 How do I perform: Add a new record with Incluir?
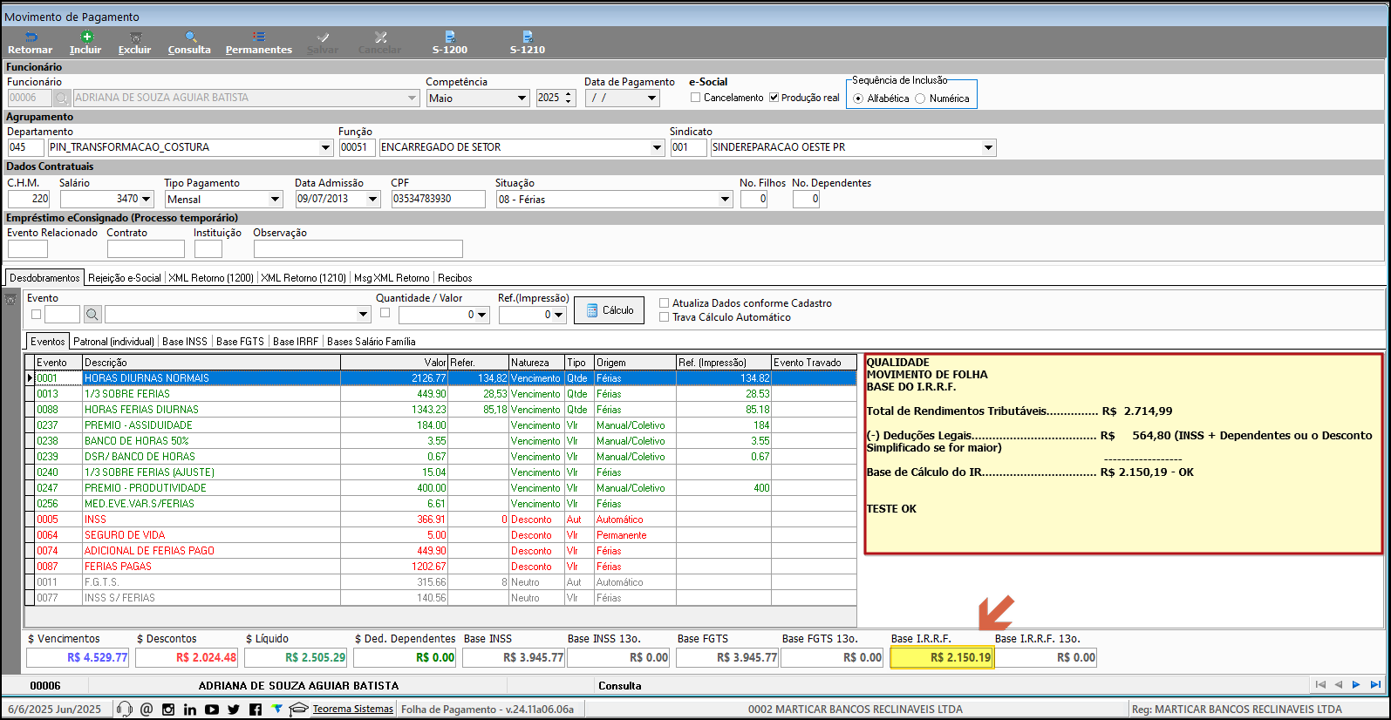pos(85,43)
